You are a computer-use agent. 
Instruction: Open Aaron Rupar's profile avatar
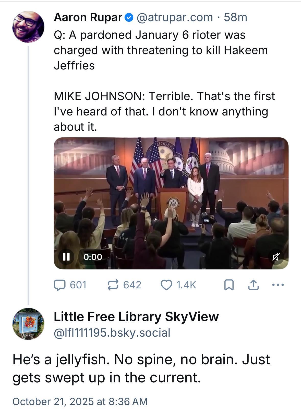[x=28, y=26]
